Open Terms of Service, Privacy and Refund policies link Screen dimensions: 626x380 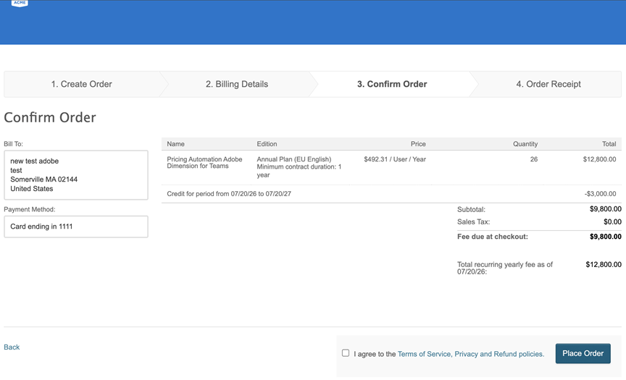(471, 354)
